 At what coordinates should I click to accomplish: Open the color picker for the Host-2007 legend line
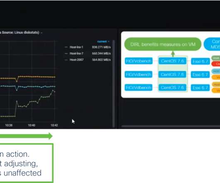coord(66,60)
